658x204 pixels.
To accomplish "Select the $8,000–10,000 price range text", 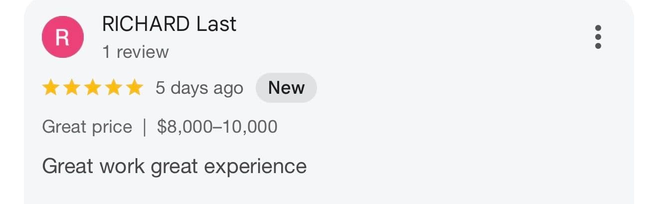I will tap(217, 127).
